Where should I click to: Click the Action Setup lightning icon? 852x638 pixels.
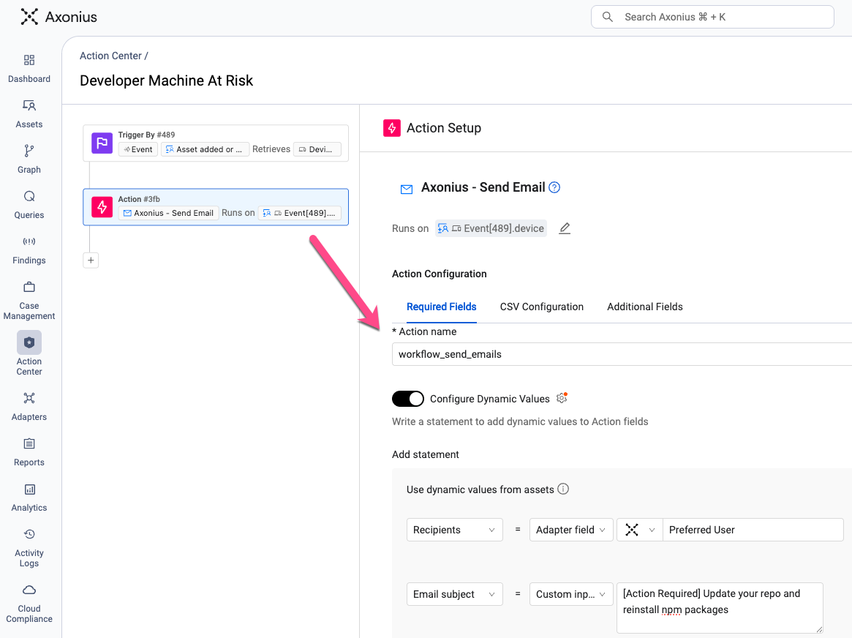[392, 128]
